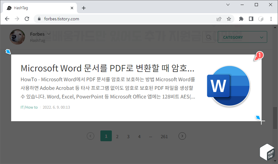
Task: Open the tab search chevron
Action: (228, 5)
